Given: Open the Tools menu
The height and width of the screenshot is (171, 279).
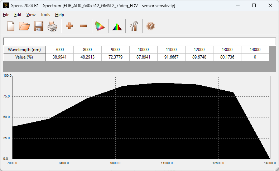Looking at the screenshot, I should 45,15.
